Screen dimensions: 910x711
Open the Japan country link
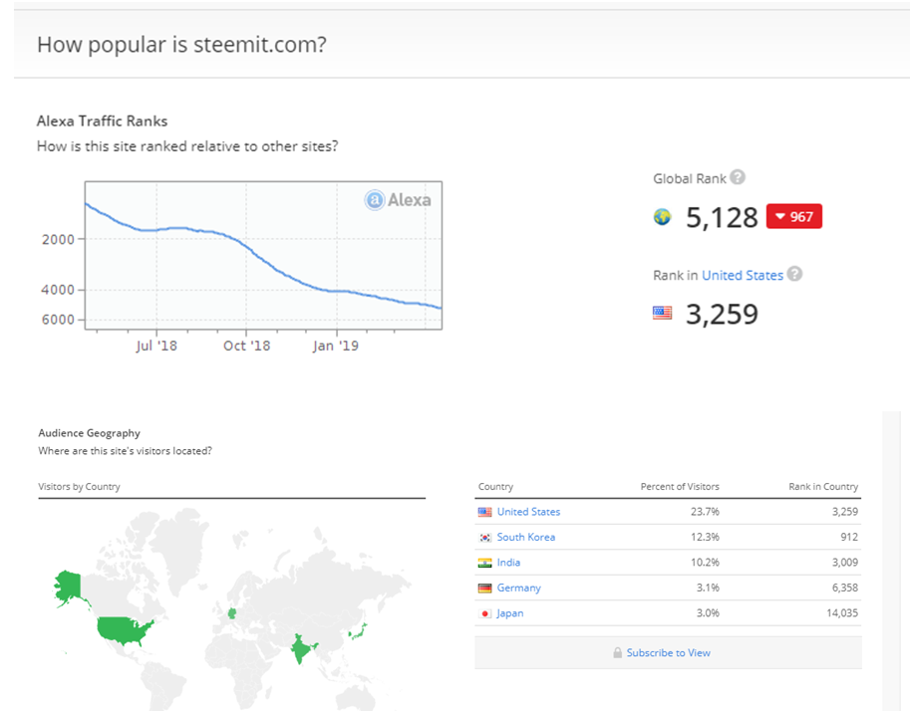510,613
